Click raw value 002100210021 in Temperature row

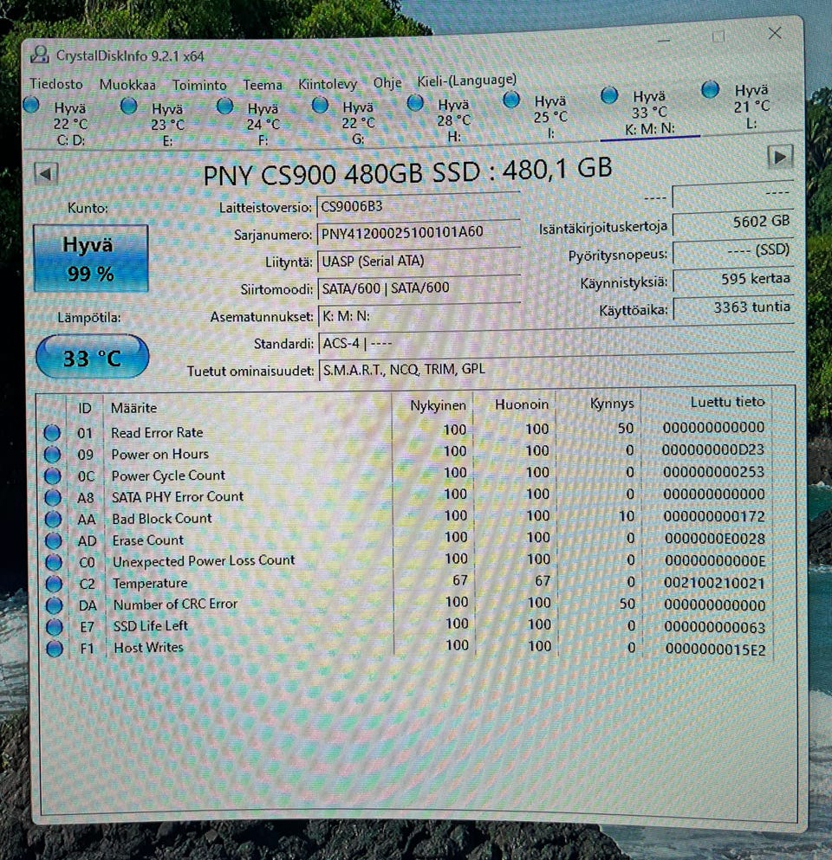pyautogui.click(x=714, y=583)
